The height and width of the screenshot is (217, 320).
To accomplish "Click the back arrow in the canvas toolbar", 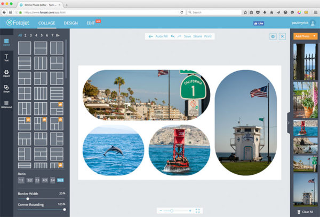I will tap(150, 36).
